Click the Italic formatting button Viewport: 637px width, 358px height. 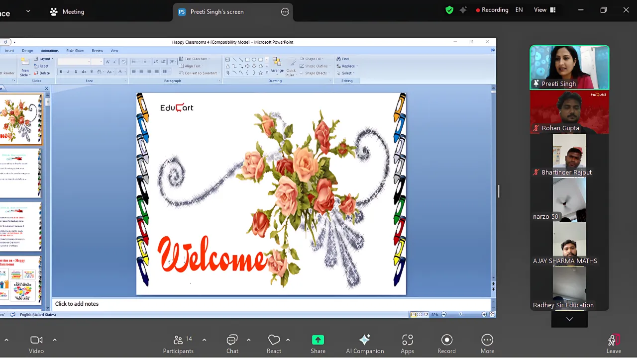tap(68, 72)
